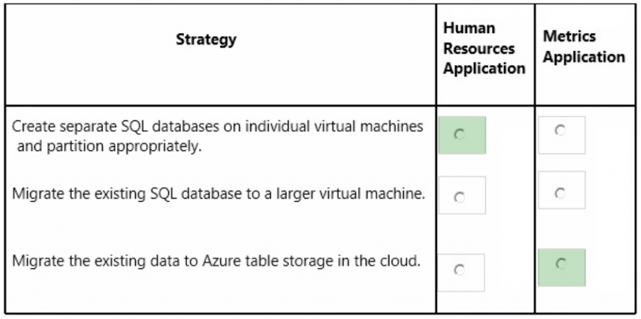Click the word 'Resources' in the header

tap(479, 49)
